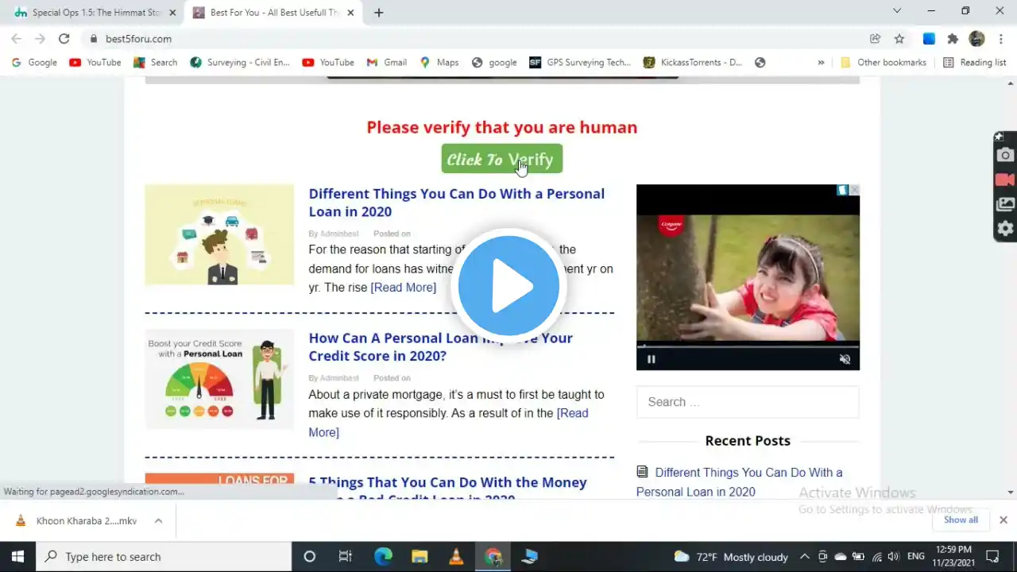Open the Surveying - Civil En... bookmark
Viewport: 1017px width, 572px height.
click(240, 63)
